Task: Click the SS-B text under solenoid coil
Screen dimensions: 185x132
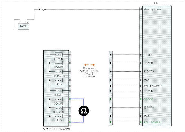Action: 59,84
